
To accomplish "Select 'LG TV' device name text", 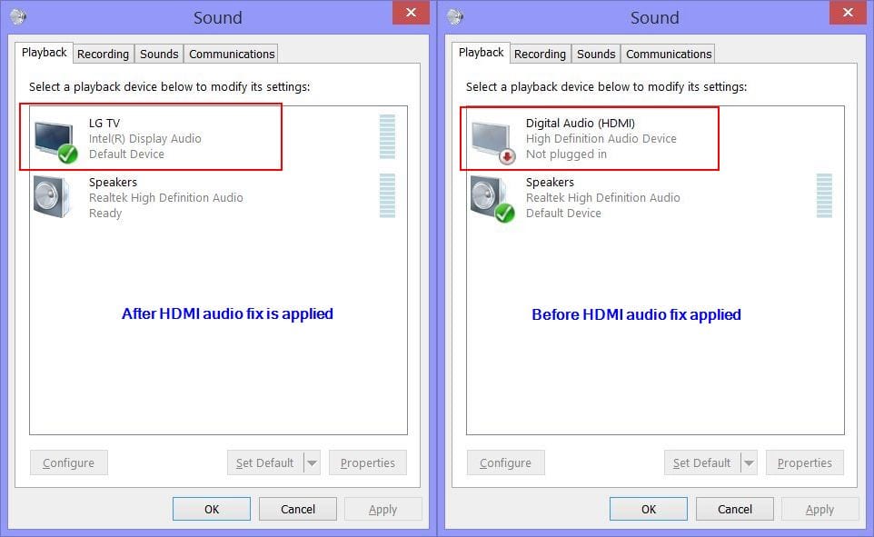I will click(104, 124).
